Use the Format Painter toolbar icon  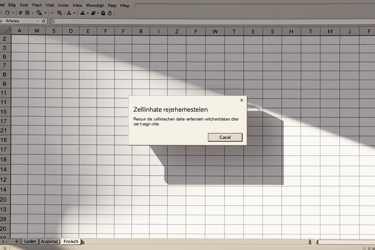[39, 13]
